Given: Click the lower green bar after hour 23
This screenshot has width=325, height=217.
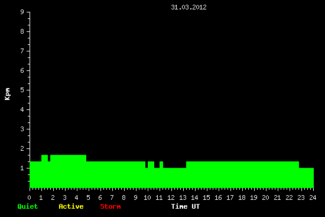Looking at the screenshot, I should click(x=306, y=178).
